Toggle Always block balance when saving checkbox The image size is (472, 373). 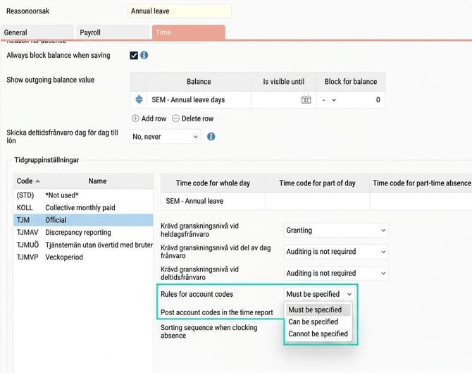134,55
